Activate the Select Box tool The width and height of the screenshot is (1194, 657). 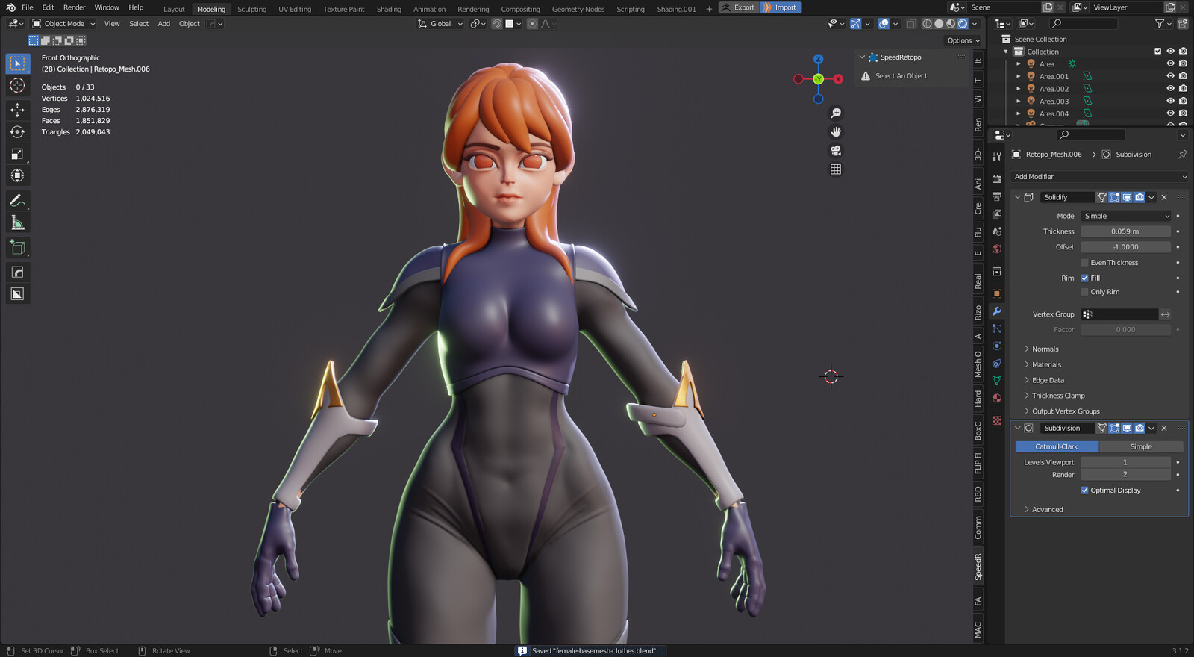(x=17, y=63)
